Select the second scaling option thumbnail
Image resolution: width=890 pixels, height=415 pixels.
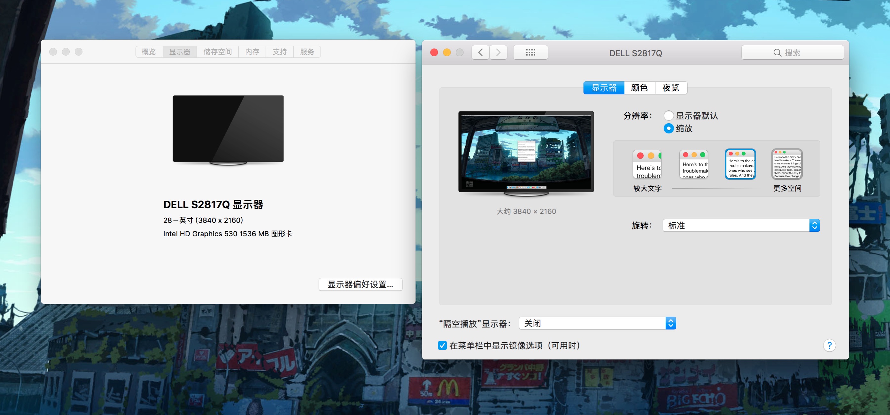click(x=694, y=164)
